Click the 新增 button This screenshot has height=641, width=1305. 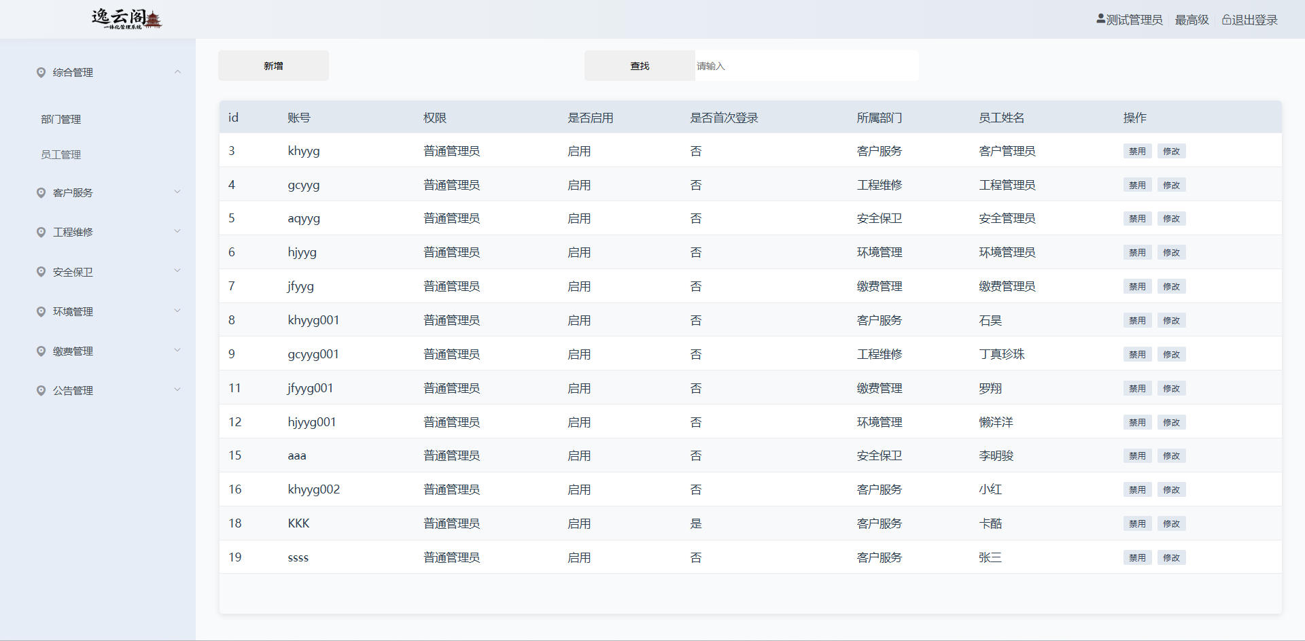273,66
